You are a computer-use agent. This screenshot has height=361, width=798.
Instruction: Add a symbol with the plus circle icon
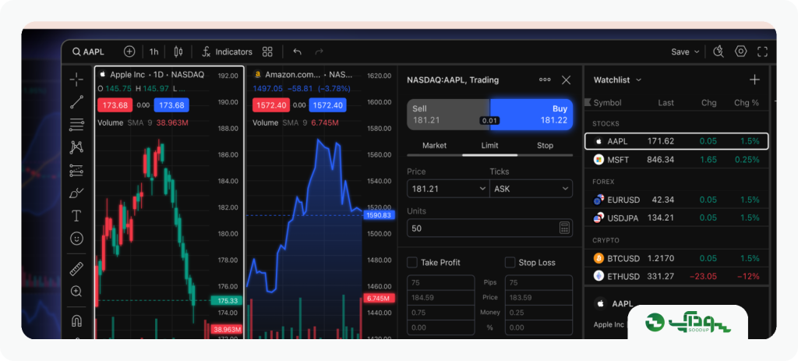pyautogui.click(x=129, y=51)
